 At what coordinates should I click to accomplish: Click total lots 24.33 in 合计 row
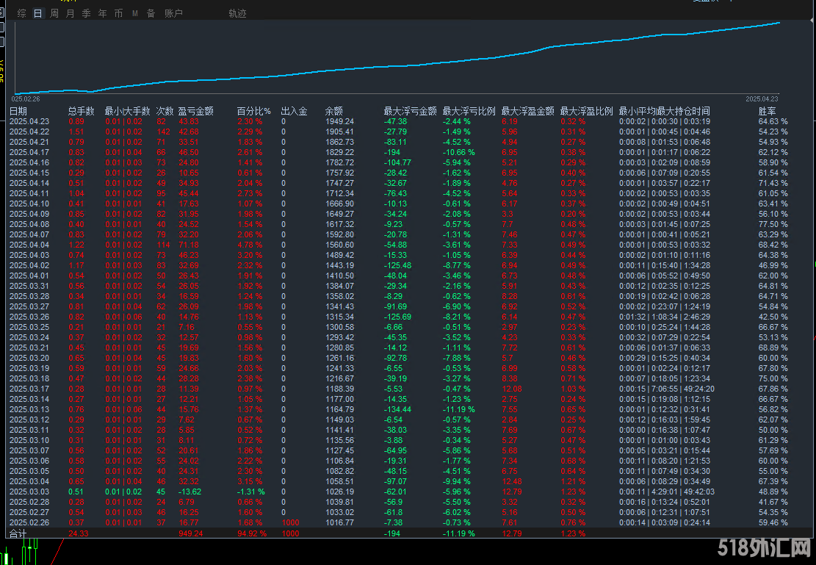click(79, 533)
